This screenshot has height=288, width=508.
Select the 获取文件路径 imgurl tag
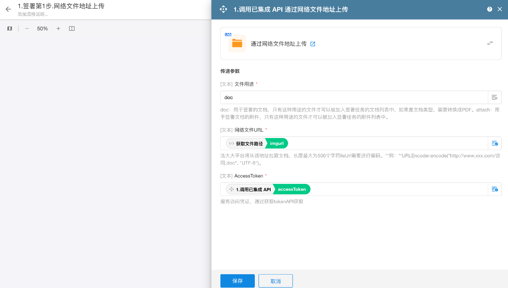click(x=257, y=143)
